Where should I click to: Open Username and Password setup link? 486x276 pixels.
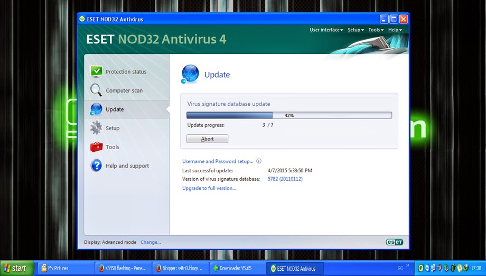pyautogui.click(x=218, y=161)
